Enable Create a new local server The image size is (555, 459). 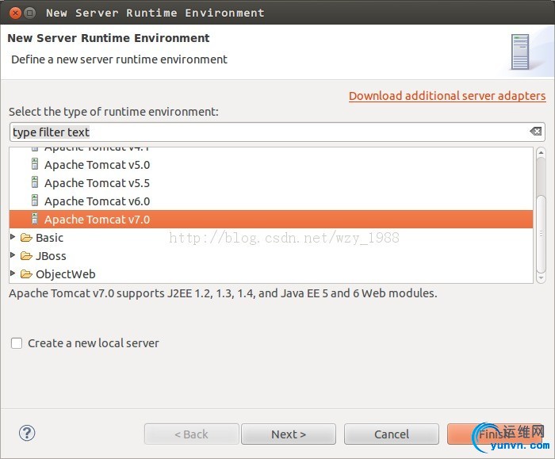17,343
